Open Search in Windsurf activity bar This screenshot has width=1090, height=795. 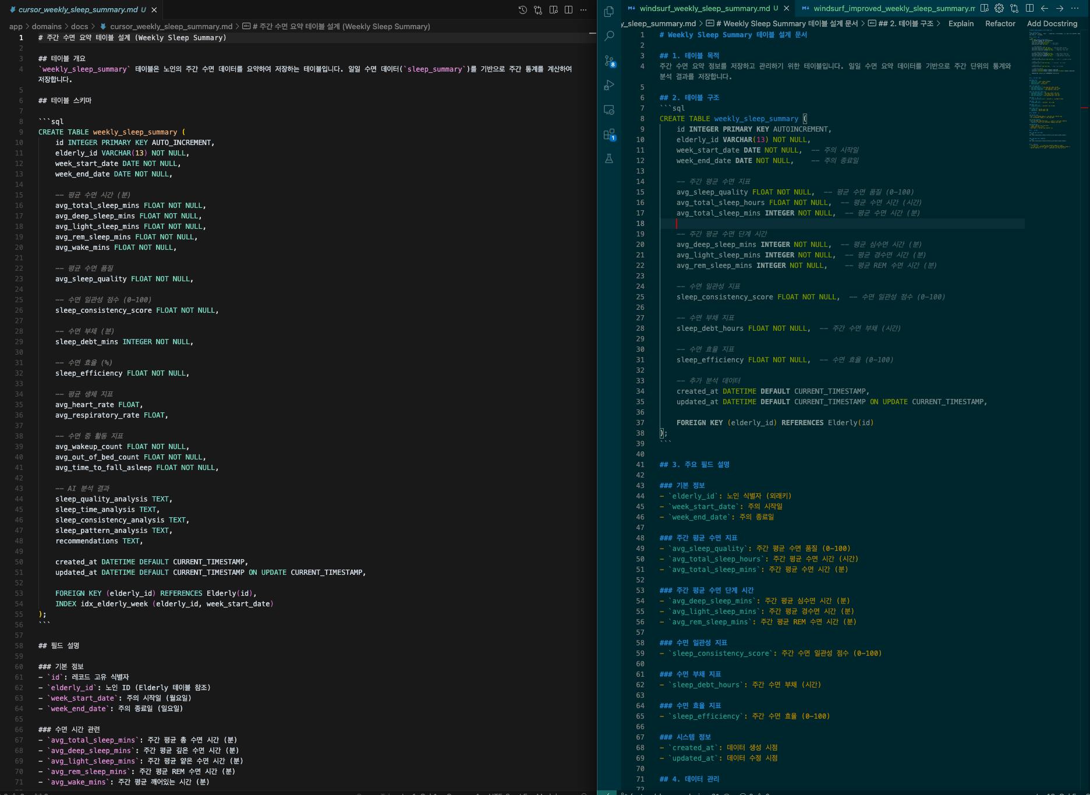pos(609,36)
